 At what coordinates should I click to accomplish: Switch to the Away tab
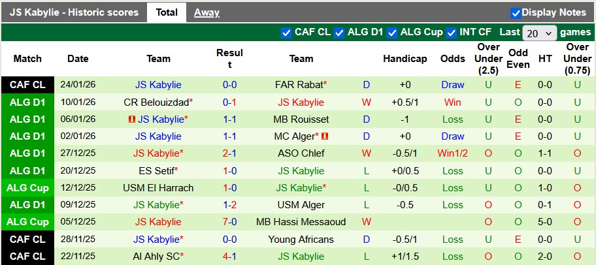[207, 12]
